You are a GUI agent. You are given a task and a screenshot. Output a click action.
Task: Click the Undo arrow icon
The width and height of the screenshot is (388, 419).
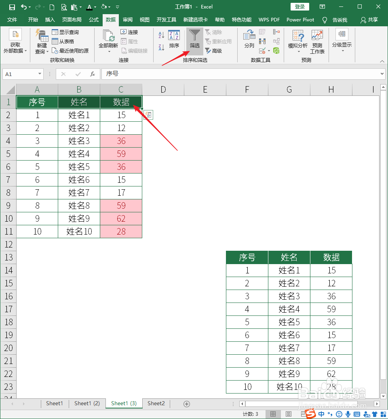(x=24, y=7)
